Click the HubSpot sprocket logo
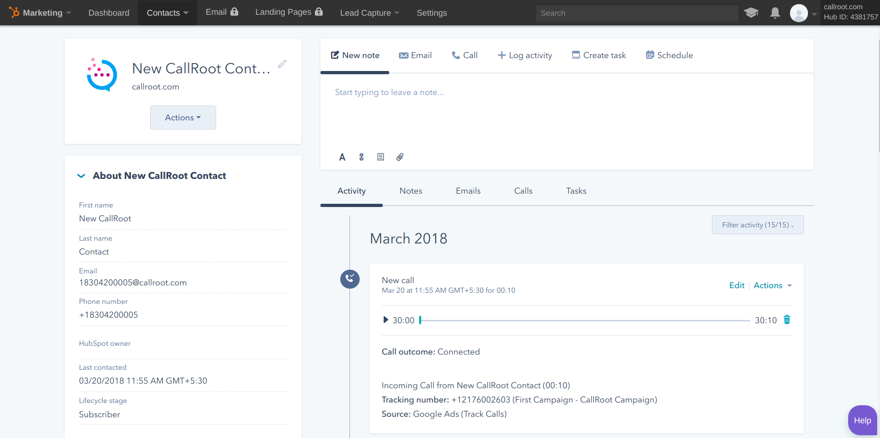This screenshot has height=438, width=880. 14,12
